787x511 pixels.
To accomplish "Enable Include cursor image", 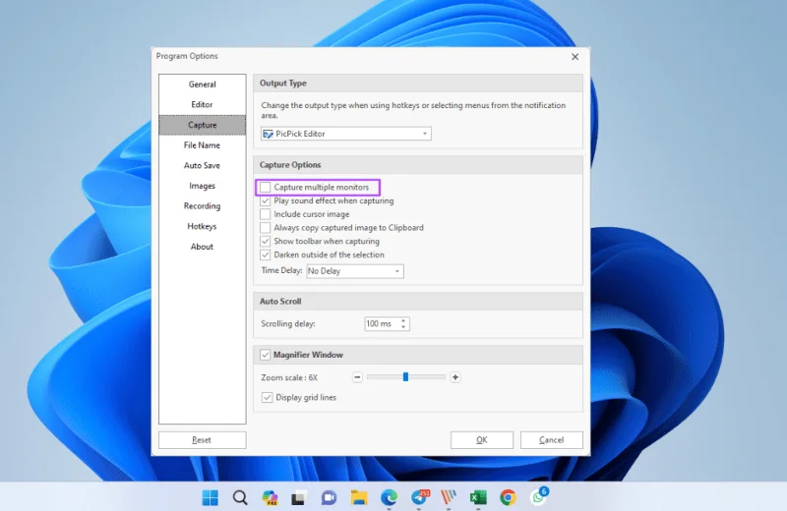I will [x=265, y=214].
